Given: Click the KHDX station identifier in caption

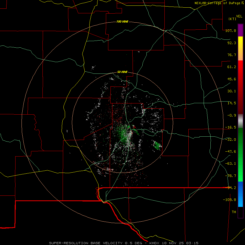Looking at the screenshot, I should 154,243.
